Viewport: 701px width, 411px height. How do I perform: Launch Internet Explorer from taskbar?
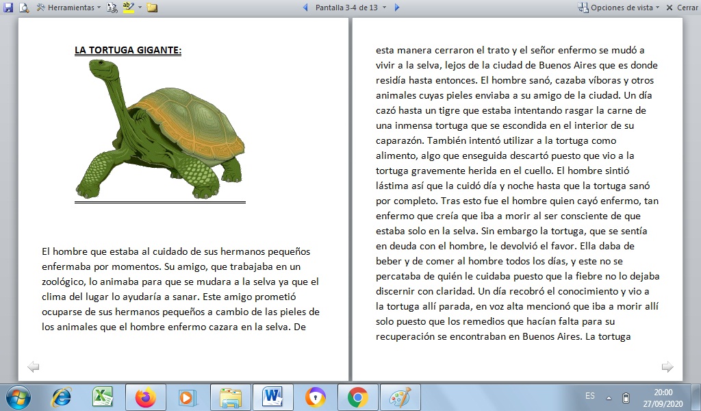pyautogui.click(x=61, y=397)
